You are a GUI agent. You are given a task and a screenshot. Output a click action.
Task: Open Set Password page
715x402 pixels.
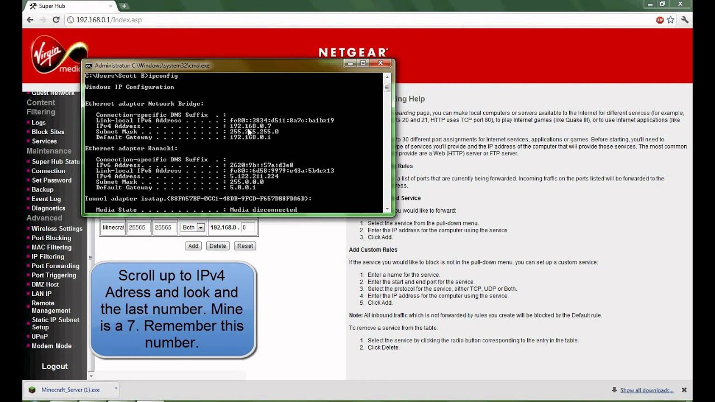51,180
